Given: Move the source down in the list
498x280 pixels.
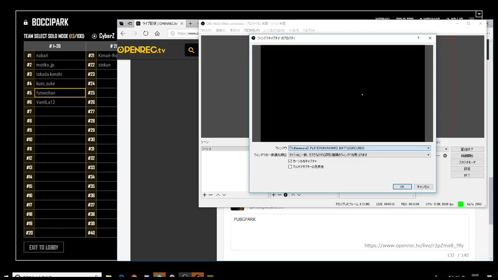Looking at the screenshot, I should (x=299, y=194).
